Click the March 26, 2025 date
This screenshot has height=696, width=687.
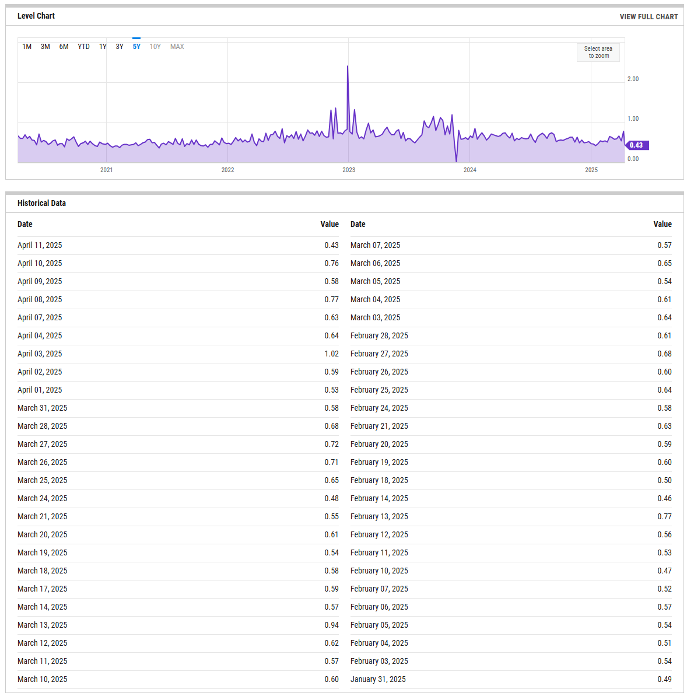[x=42, y=463]
